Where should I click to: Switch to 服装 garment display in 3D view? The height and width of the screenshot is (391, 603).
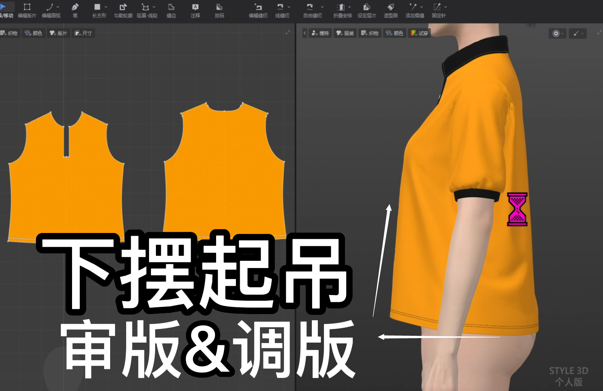coord(345,33)
